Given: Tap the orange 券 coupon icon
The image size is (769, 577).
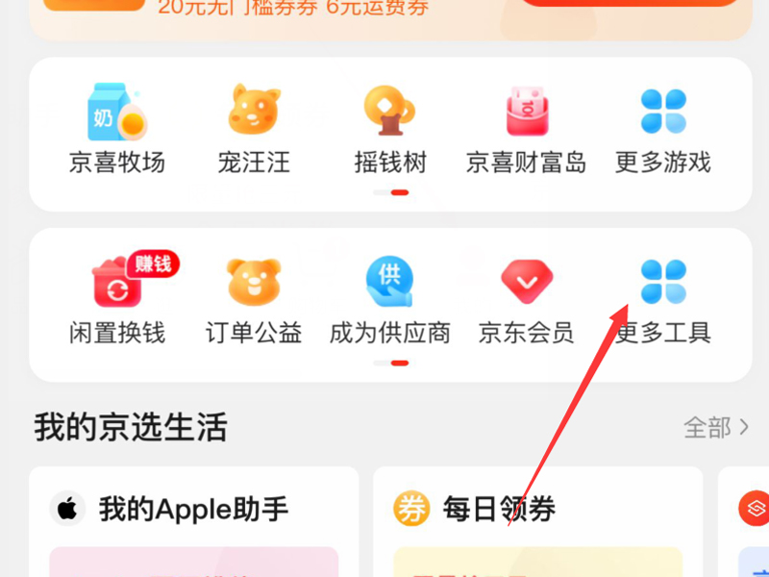Looking at the screenshot, I should click(411, 509).
